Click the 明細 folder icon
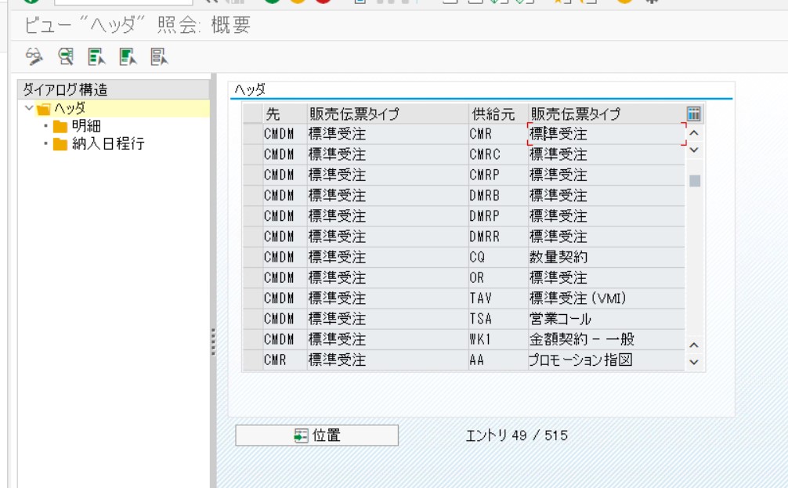Screen dimensions: 788x488 pos(60,126)
